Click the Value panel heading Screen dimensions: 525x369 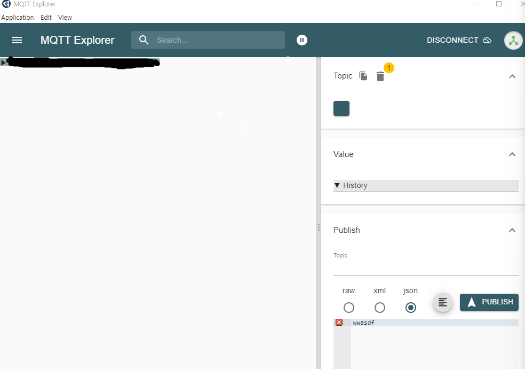tap(343, 154)
